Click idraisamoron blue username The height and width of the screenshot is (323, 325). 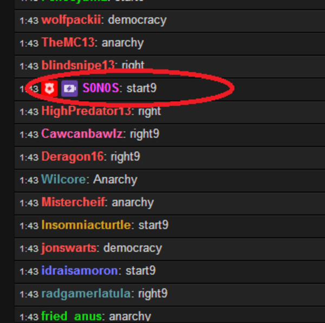(80, 270)
